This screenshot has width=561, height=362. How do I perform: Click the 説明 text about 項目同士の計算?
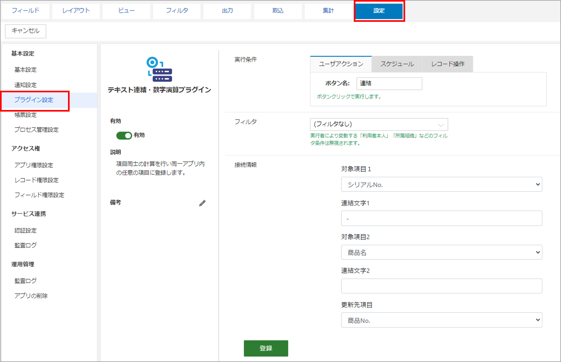point(160,168)
